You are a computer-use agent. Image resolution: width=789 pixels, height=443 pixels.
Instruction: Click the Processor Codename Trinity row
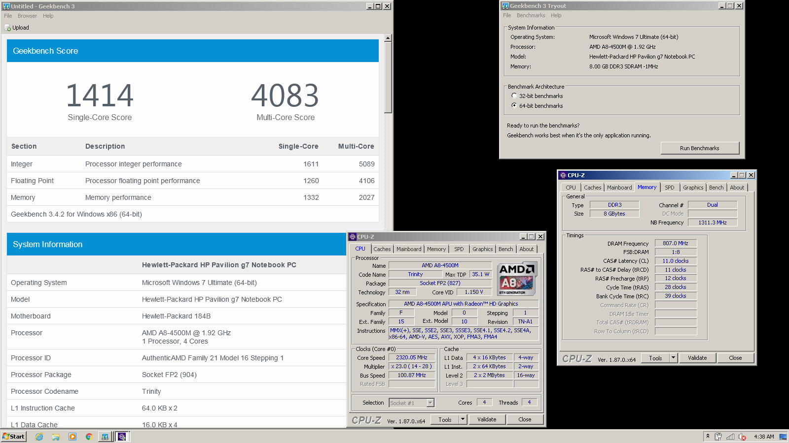177,391
